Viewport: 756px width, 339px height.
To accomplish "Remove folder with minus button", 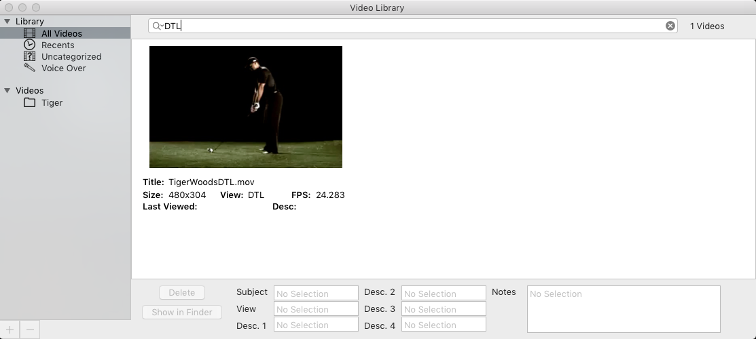I will tap(30, 330).
